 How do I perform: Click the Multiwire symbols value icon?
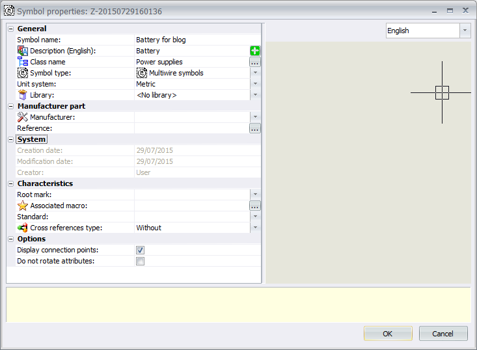click(141, 73)
